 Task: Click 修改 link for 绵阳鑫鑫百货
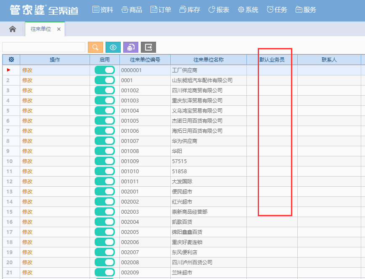pyautogui.click(x=27, y=232)
